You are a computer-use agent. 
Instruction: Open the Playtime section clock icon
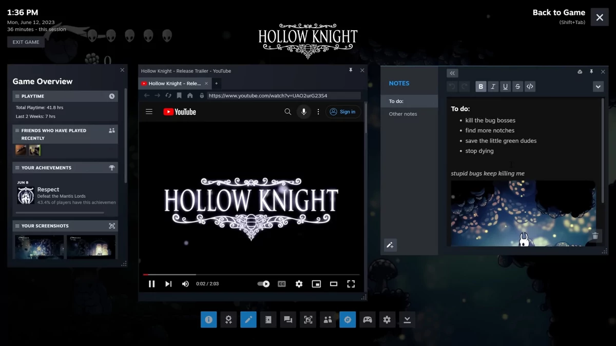tap(112, 96)
